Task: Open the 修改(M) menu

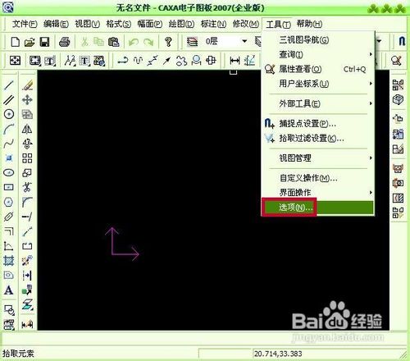Action: [x=246, y=24]
